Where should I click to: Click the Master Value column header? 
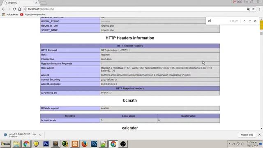click(x=188, y=116)
